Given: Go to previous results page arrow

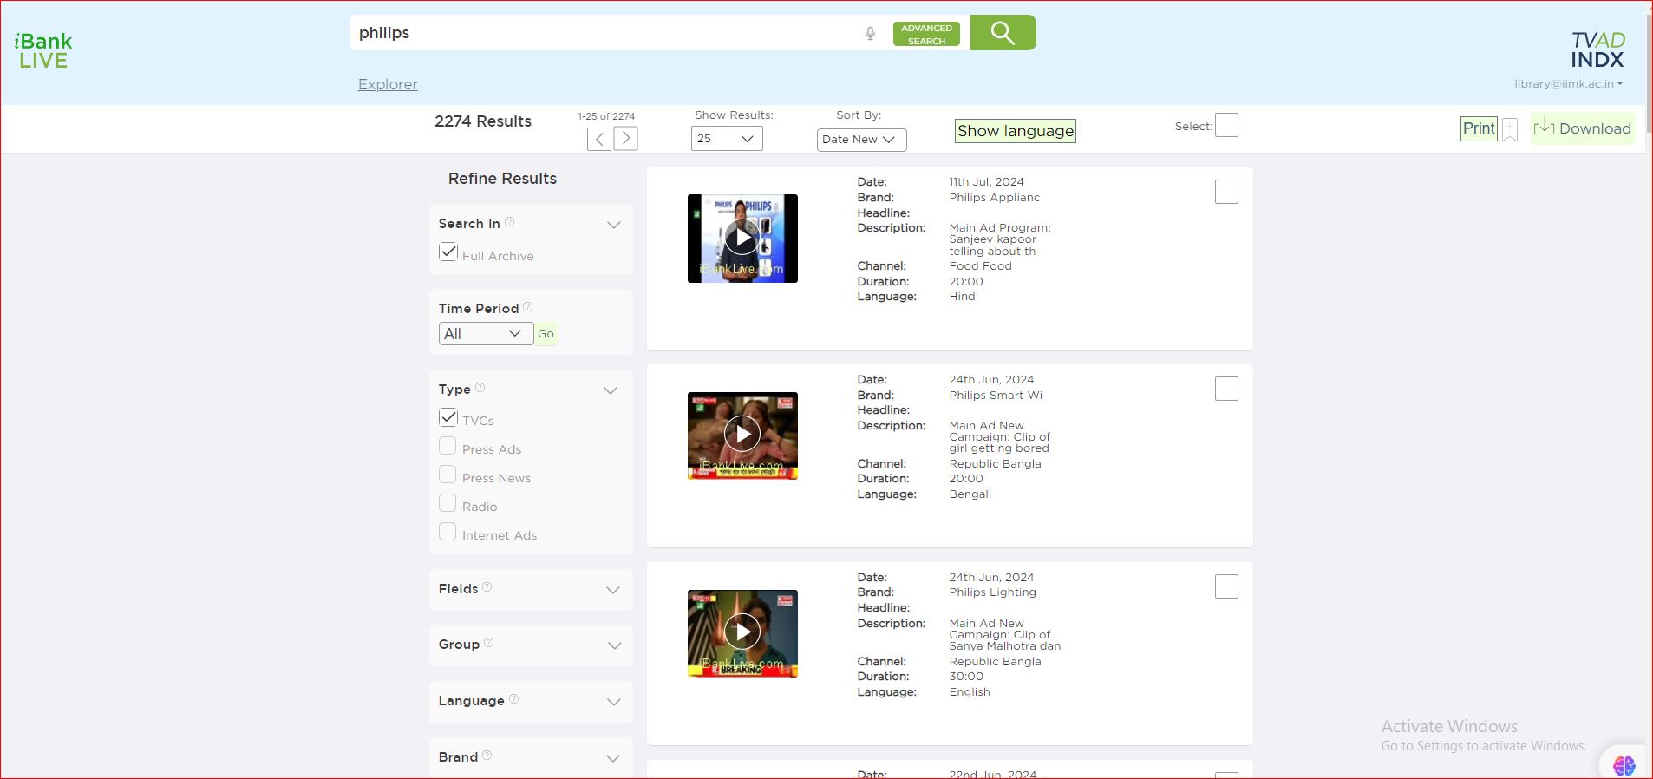Looking at the screenshot, I should click(599, 139).
